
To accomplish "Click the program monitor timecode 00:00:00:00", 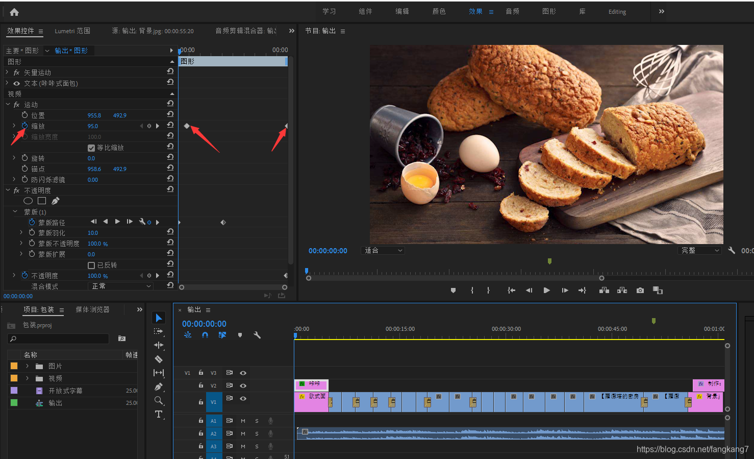I will pos(328,251).
